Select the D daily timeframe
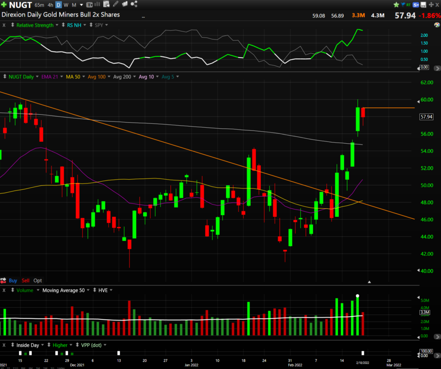Viewport: 441px width, 369px height. tap(58, 5)
